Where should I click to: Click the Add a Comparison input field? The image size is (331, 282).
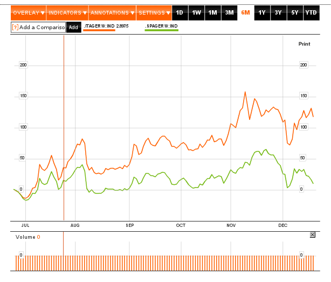(38, 28)
